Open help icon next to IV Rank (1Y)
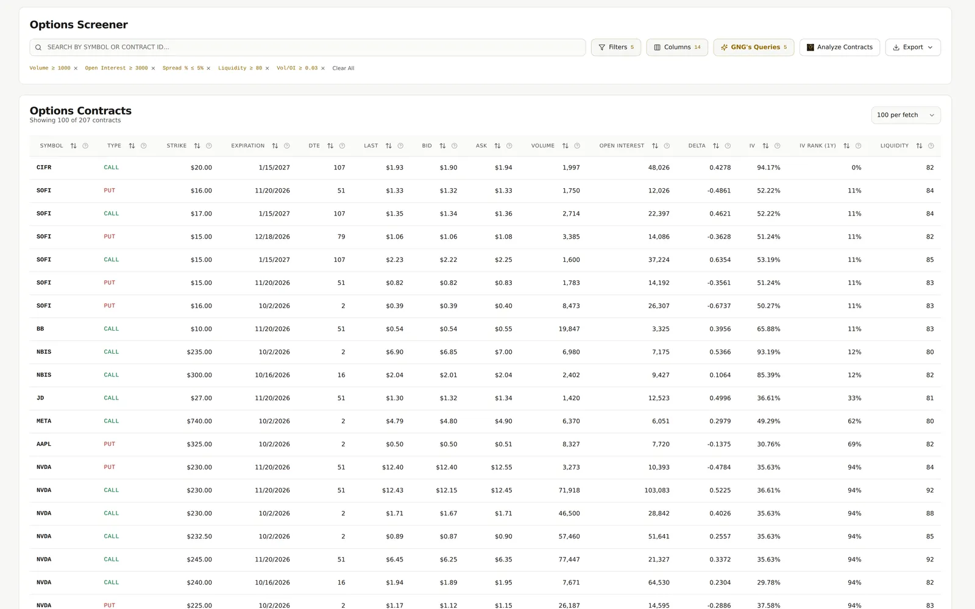The image size is (975, 609). 858,146
